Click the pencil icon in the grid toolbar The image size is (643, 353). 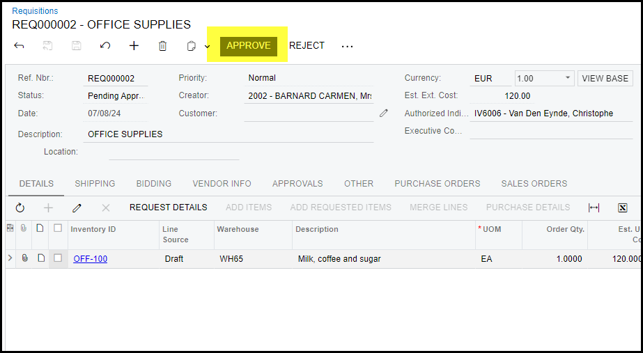(77, 207)
